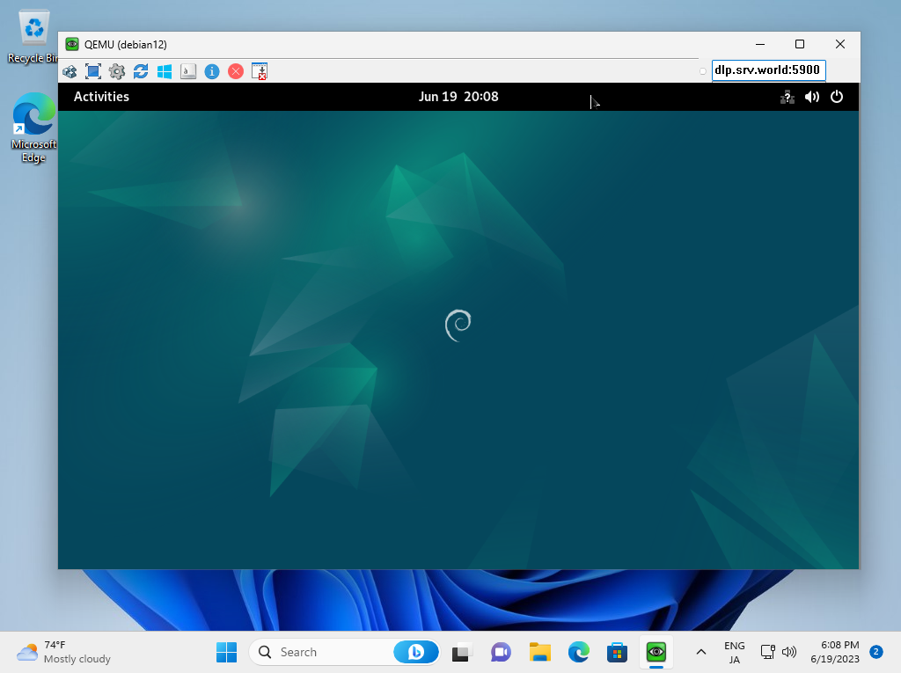901x673 pixels.
Task: Expand the hidden system tray icons chevron
Action: [701, 652]
